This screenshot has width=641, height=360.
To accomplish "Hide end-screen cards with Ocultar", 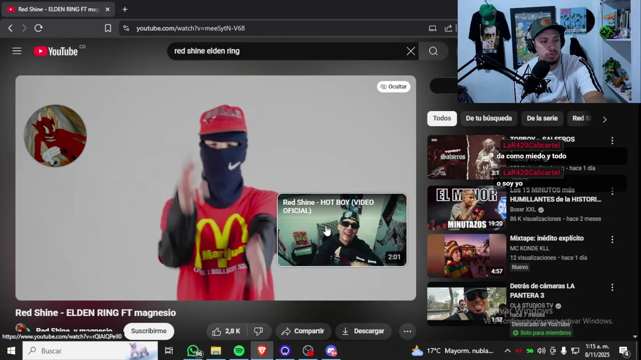I will pyautogui.click(x=394, y=86).
